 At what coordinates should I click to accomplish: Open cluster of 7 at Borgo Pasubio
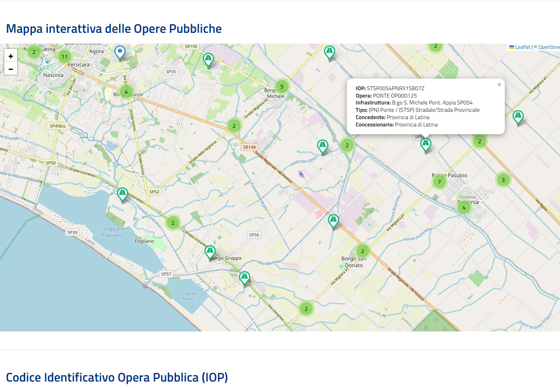click(439, 182)
